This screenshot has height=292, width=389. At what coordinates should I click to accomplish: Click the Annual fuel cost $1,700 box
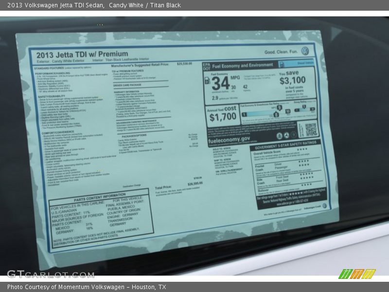tap(221, 113)
